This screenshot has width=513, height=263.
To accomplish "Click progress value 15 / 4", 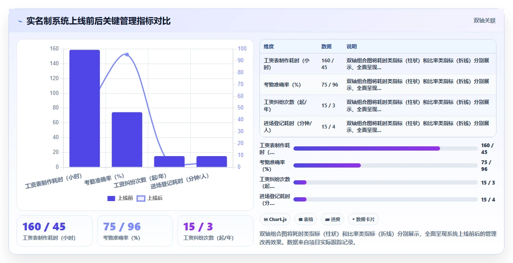I will pos(488,199).
